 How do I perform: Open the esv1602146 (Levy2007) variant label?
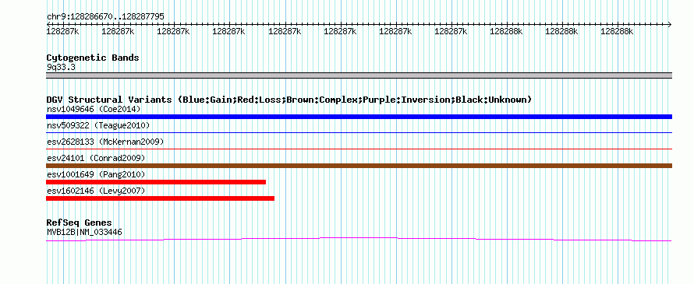[96, 191]
